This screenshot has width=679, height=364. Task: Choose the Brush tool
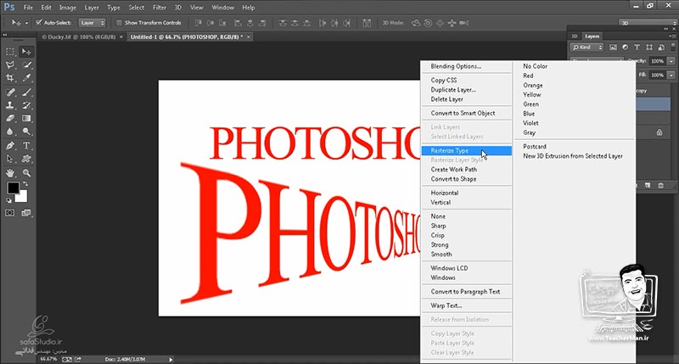[26, 92]
